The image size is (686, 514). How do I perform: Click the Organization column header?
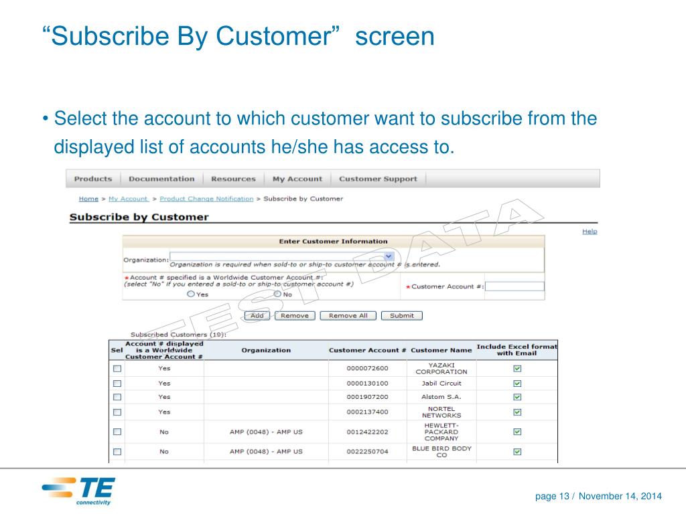266,350
